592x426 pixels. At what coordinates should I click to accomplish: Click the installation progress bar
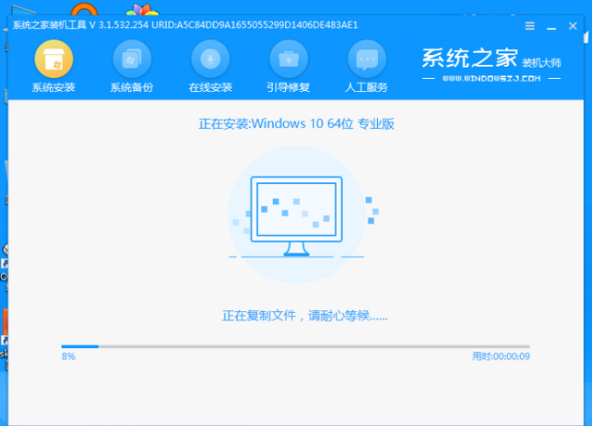(296, 346)
